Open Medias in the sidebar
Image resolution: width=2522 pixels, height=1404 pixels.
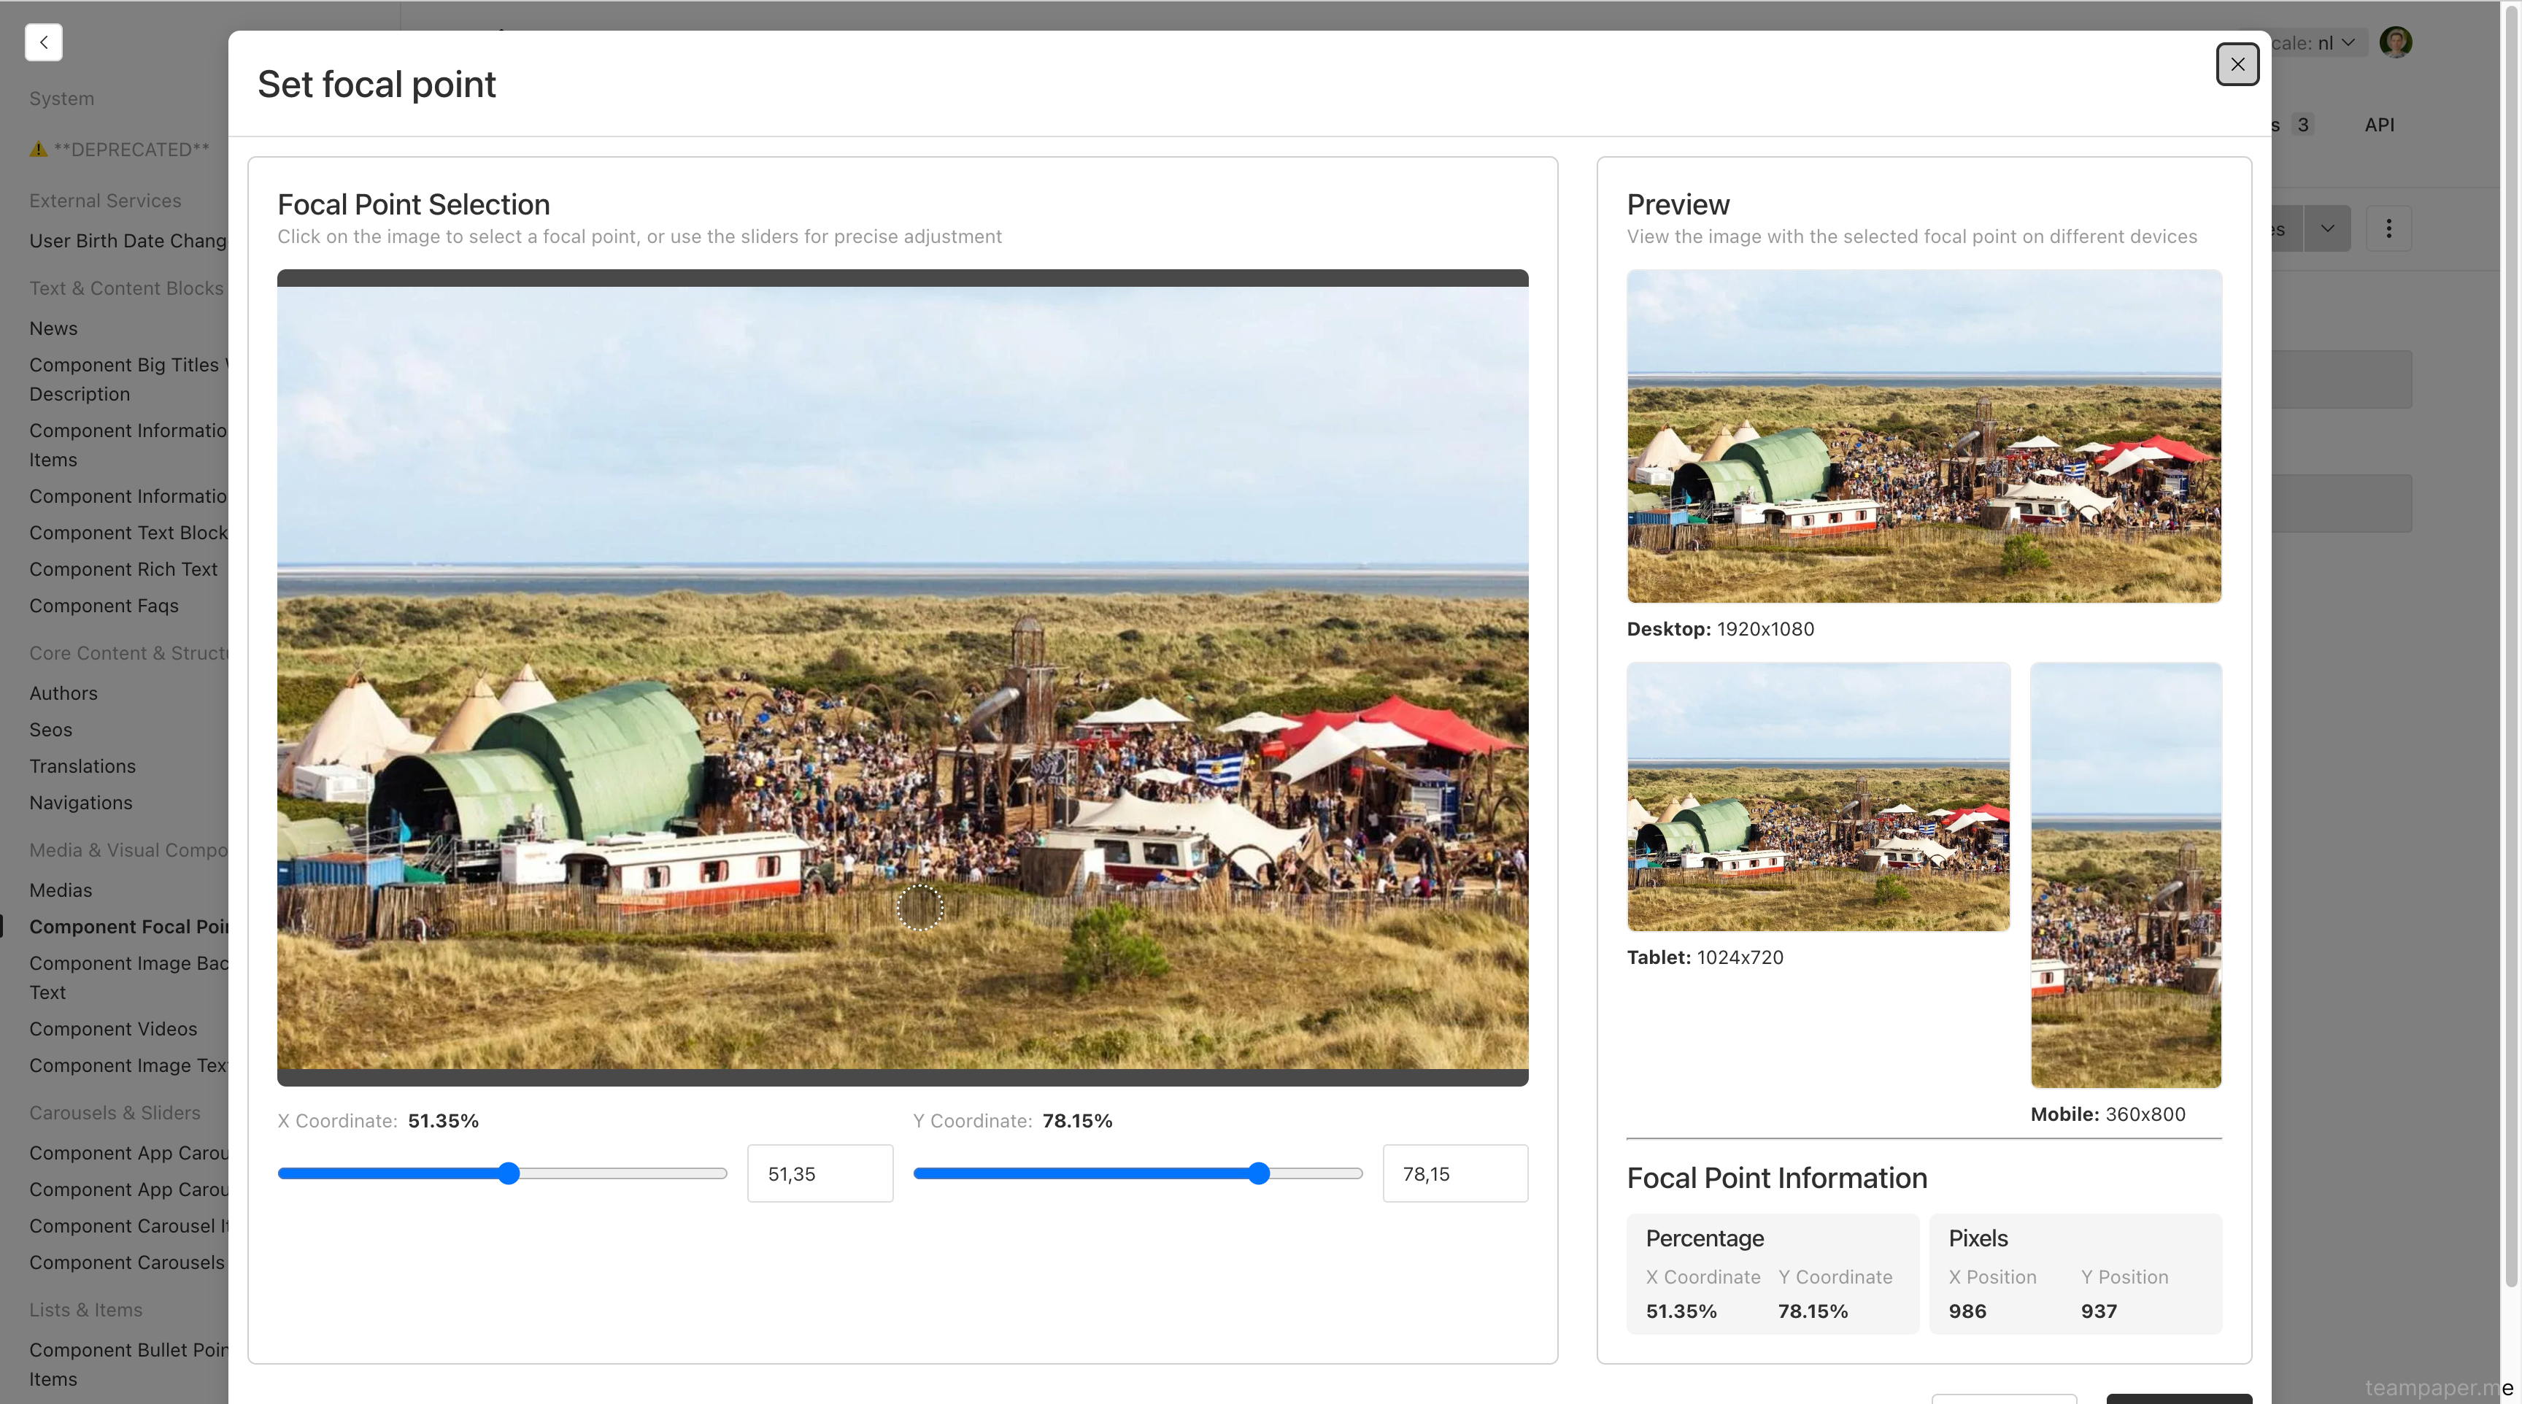61,890
